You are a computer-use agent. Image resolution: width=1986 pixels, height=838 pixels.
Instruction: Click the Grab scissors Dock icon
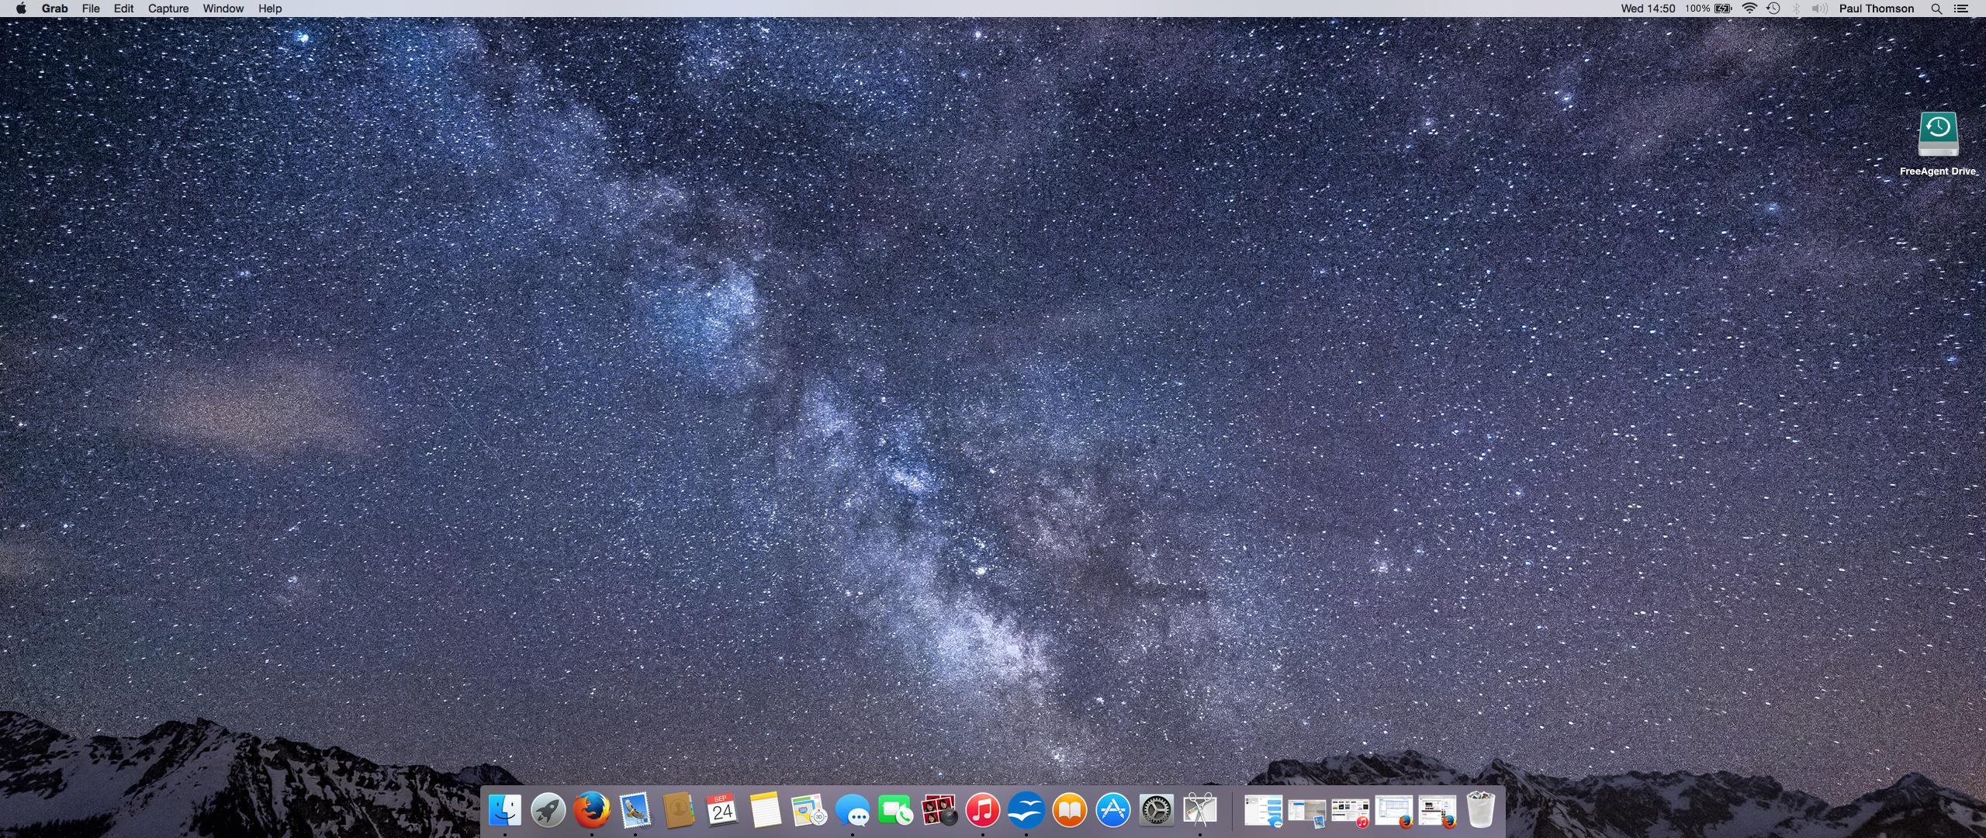[1199, 811]
